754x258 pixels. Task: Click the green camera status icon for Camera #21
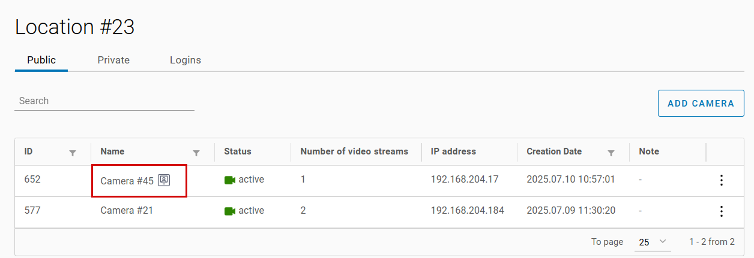coord(230,211)
